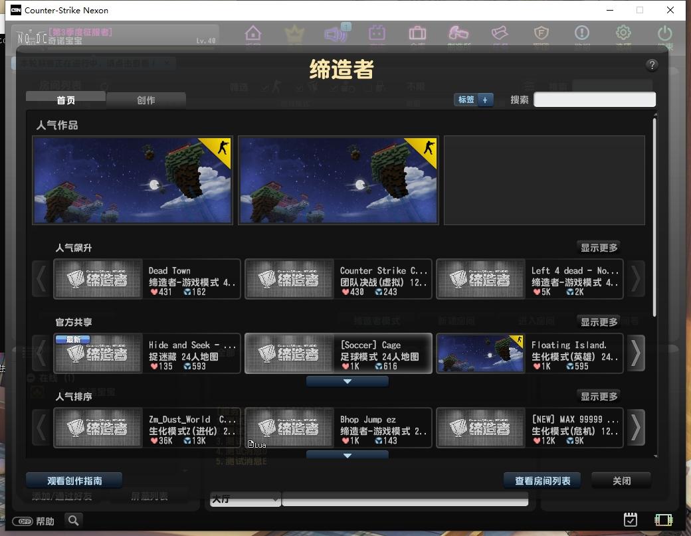This screenshot has height=536, width=691.
Task: Open the Zm_Dust_World map card
Action: tap(148, 428)
